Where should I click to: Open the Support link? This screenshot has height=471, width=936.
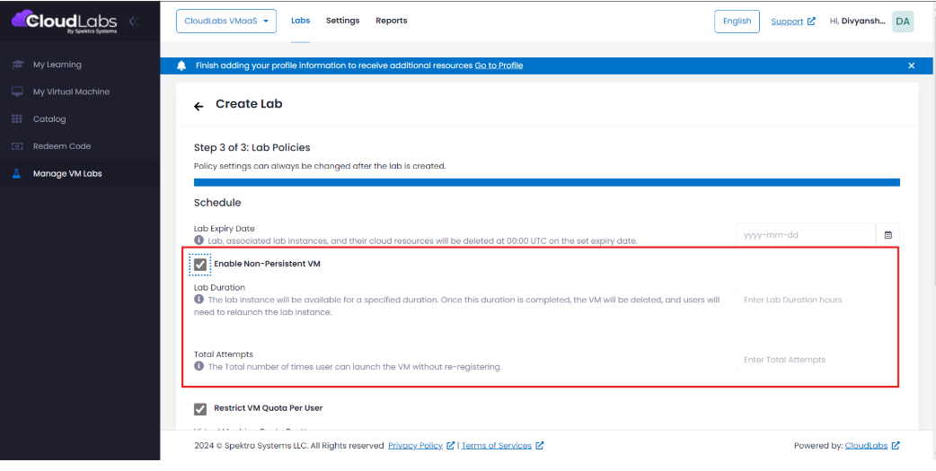click(787, 22)
